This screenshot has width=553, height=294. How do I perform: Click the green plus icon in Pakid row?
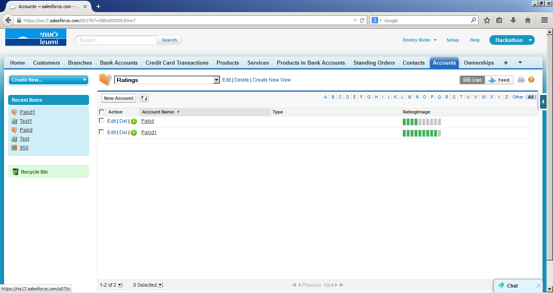(134, 121)
